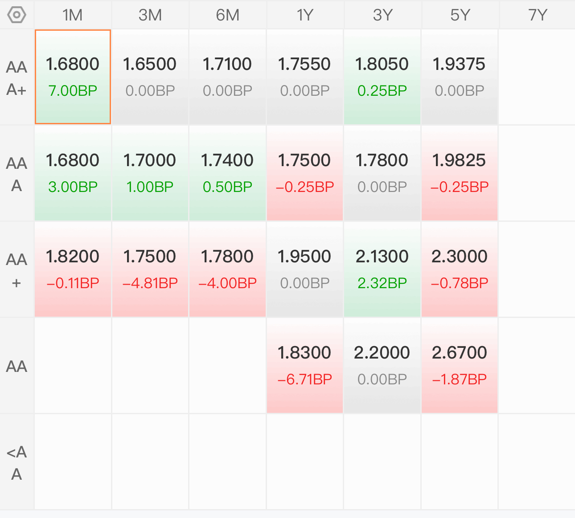Select AA 3Y cell with 2.2000
Screen dimensions: 575x518
pyautogui.click(x=382, y=366)
